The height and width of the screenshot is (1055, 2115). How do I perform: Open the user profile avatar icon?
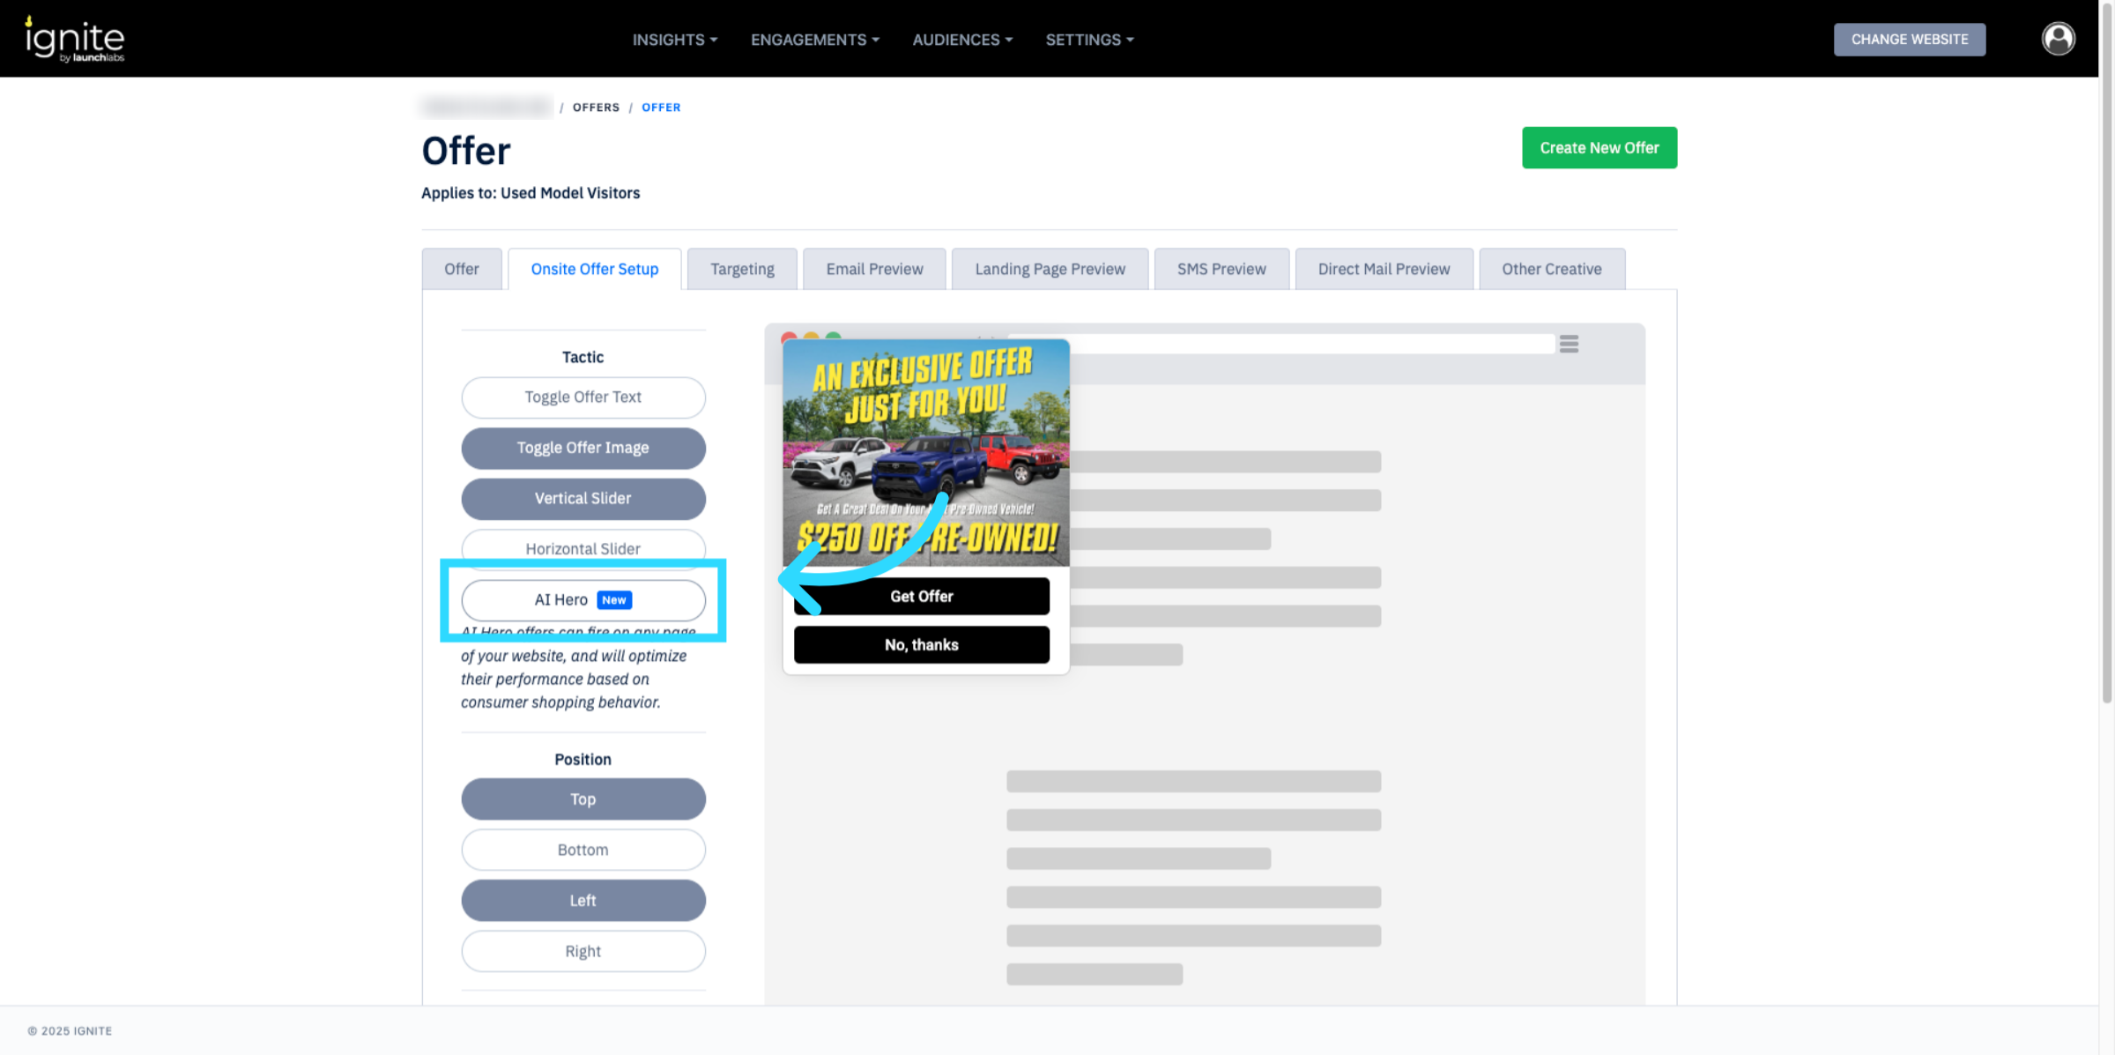click(x=2058, y=39)
